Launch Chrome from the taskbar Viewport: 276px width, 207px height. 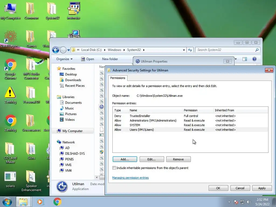click(x=57, y=202)
